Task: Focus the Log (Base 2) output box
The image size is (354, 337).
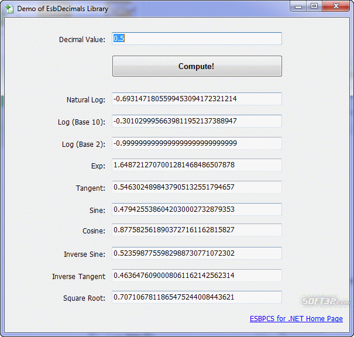Action: coord(197,143)
